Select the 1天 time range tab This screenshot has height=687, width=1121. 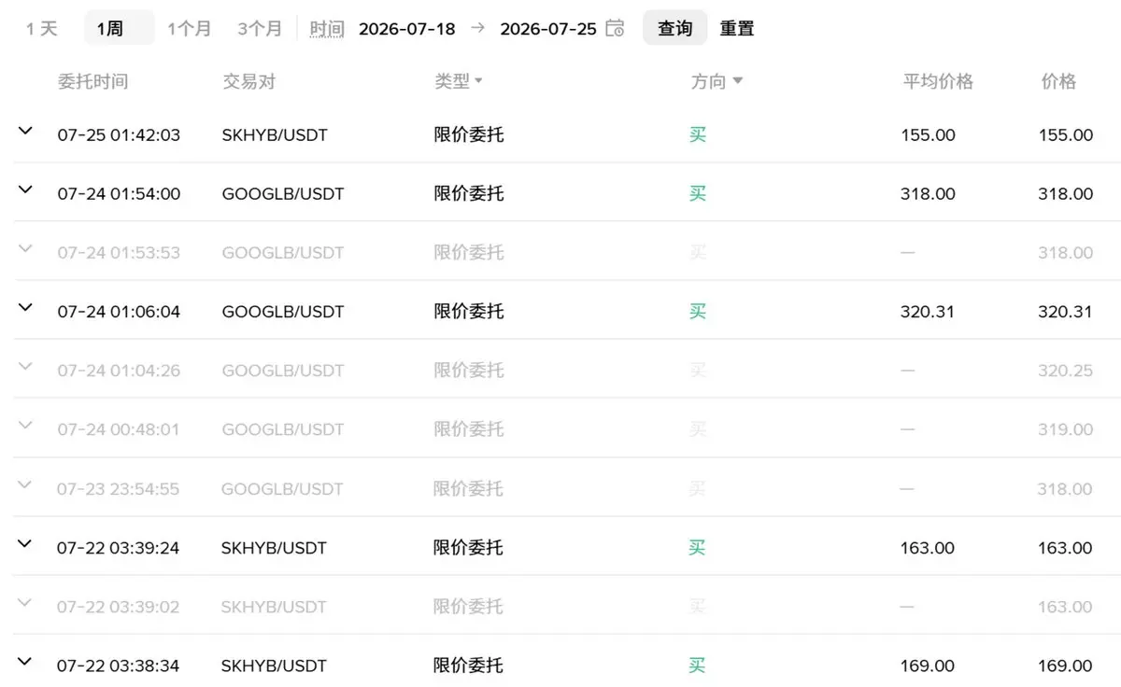42,28
